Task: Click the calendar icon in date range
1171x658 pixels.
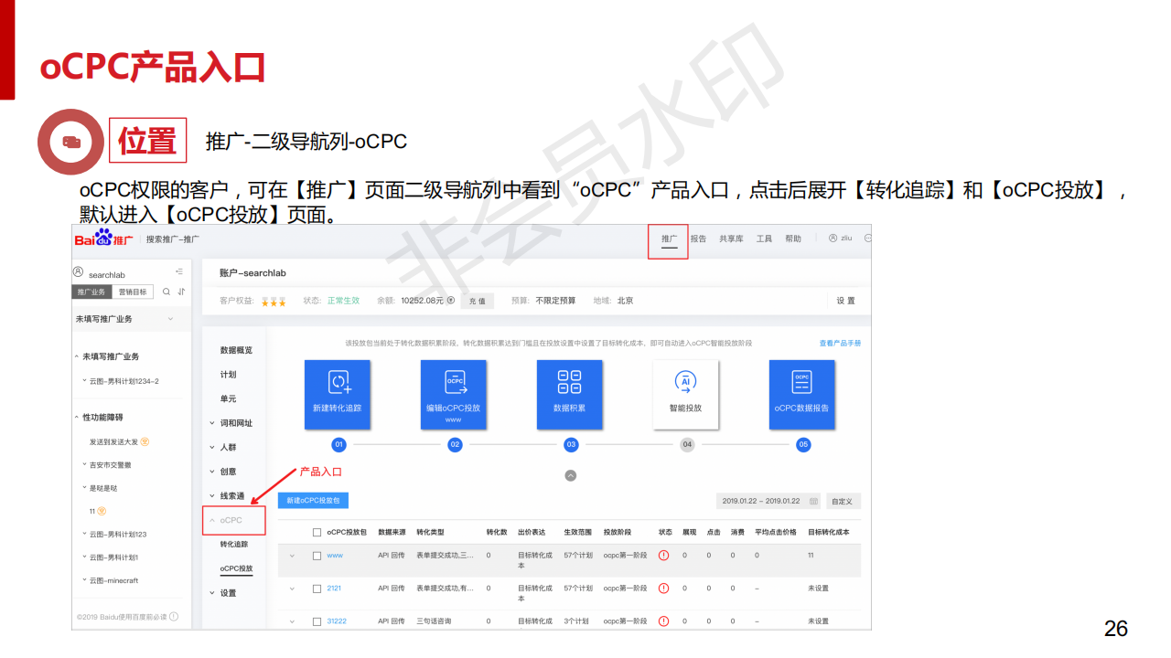Action: pyautogui.click(x=813, y=501)
